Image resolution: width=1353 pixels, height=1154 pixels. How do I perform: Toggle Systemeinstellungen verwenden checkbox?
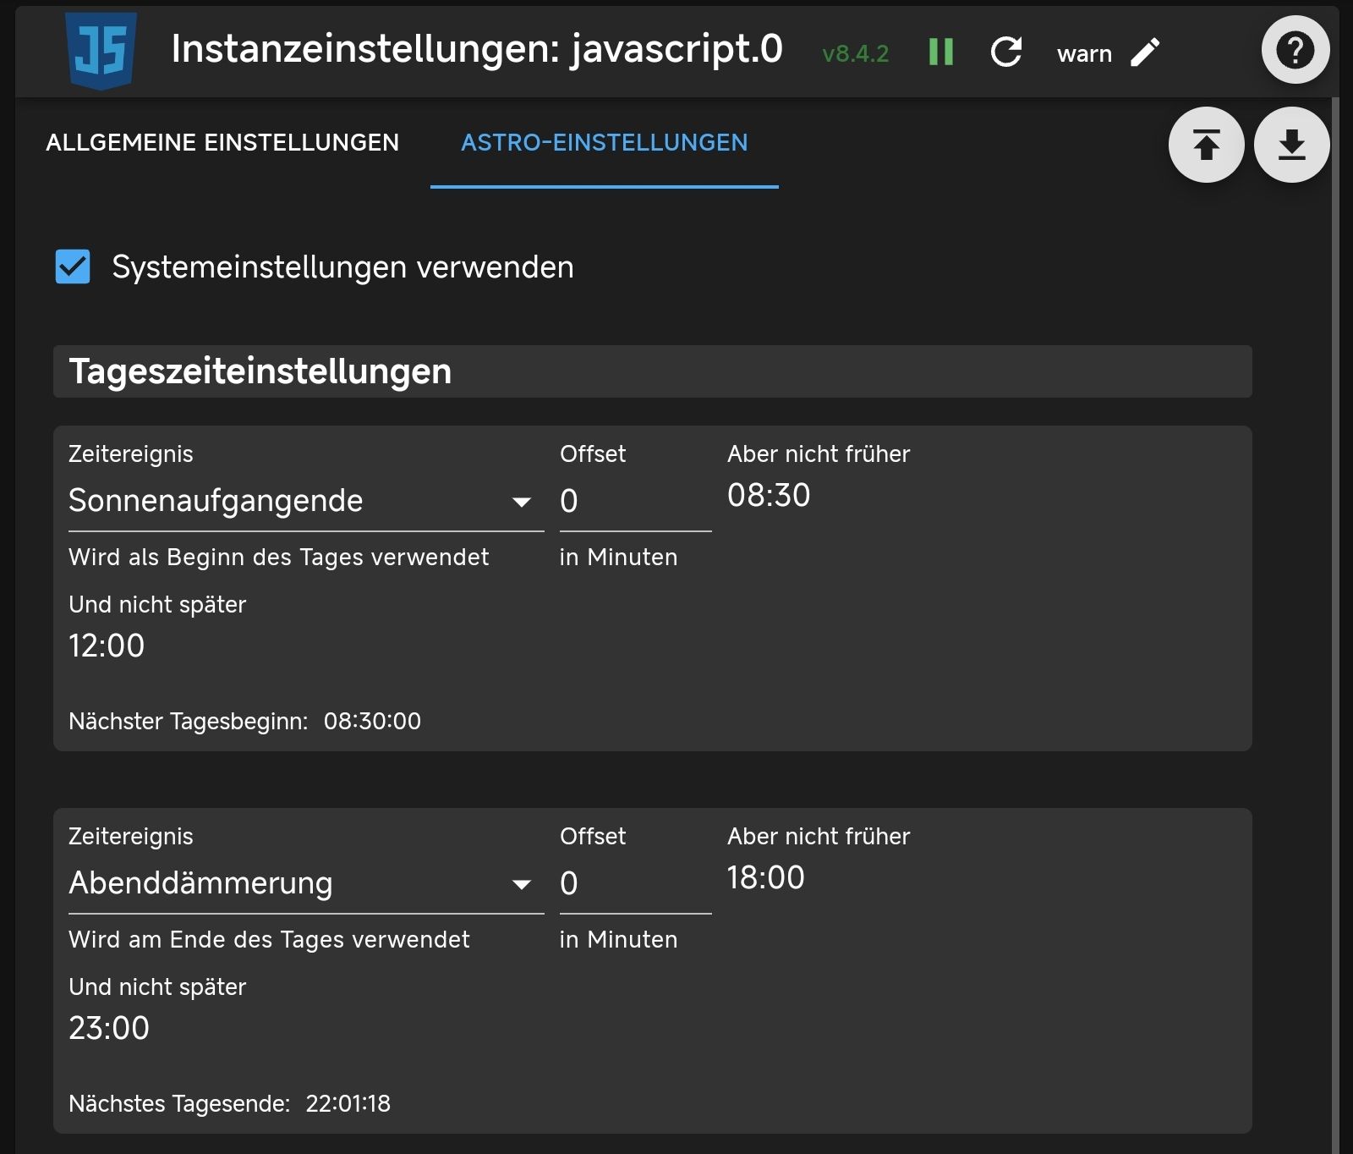pos(73,267)
